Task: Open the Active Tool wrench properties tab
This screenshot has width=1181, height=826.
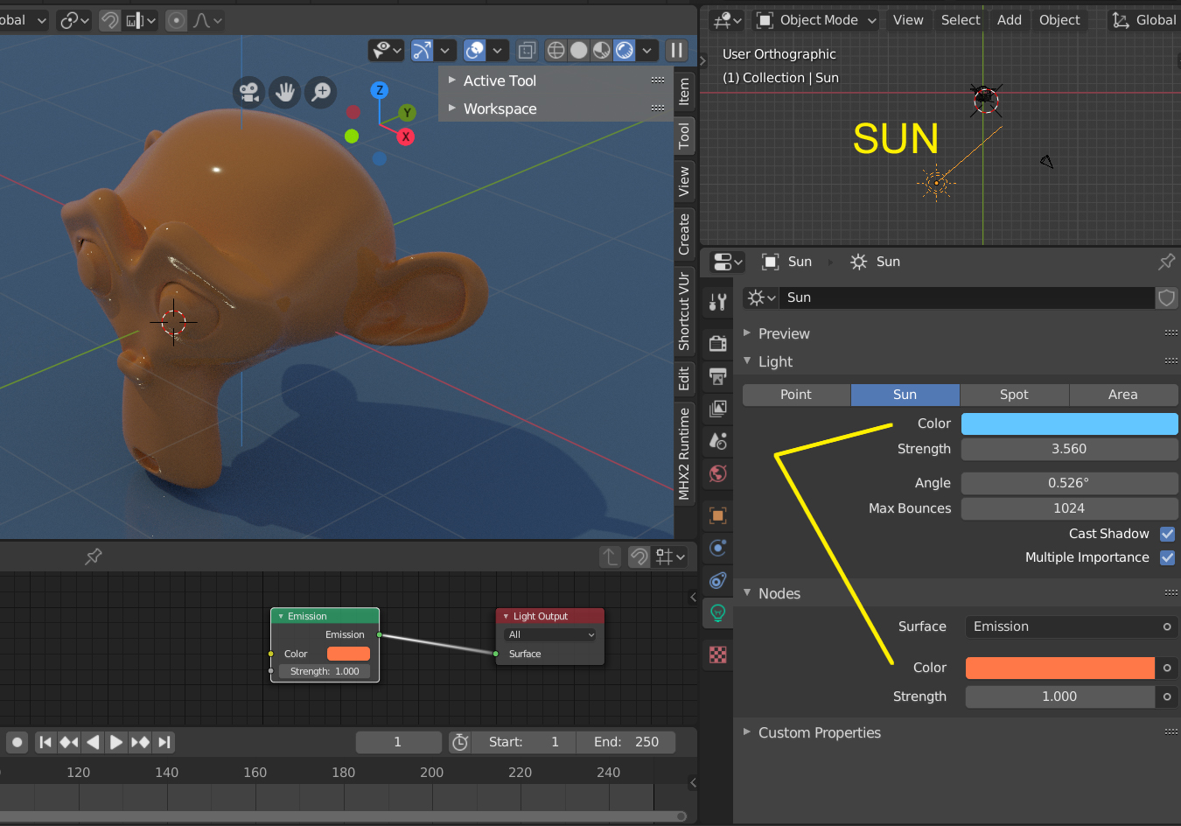Action: tap(718, 302)
